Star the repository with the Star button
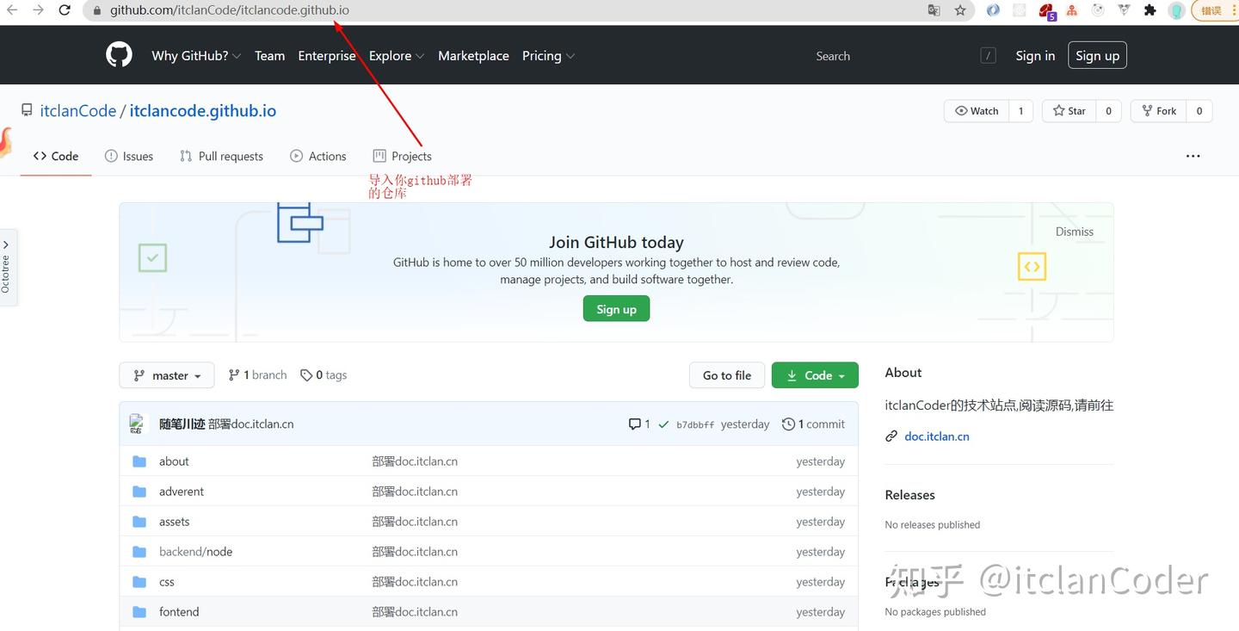The height and width of the screenshot is (631, 1239). click(1069, 111)
